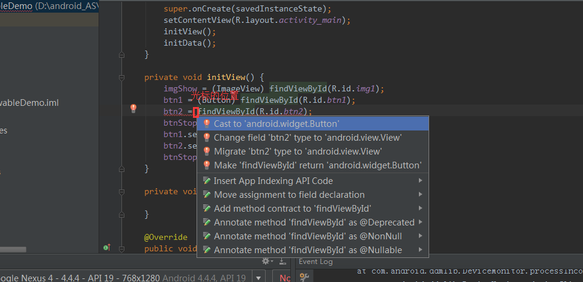Choose Change field 'btn2' type to View
The height and width of the screenshot is (282, 583).
[x=308, y=137]
